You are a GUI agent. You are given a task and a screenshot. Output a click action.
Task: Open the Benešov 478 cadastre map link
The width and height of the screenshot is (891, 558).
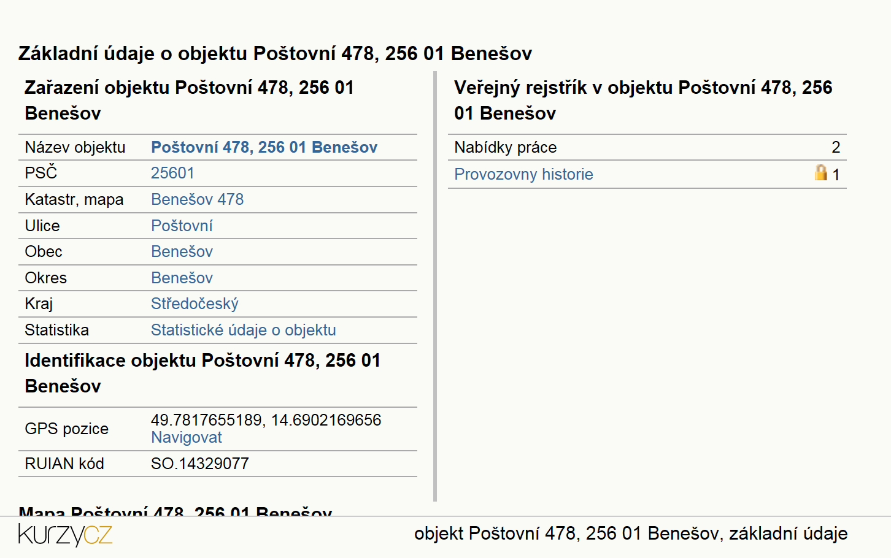point(197,199)
